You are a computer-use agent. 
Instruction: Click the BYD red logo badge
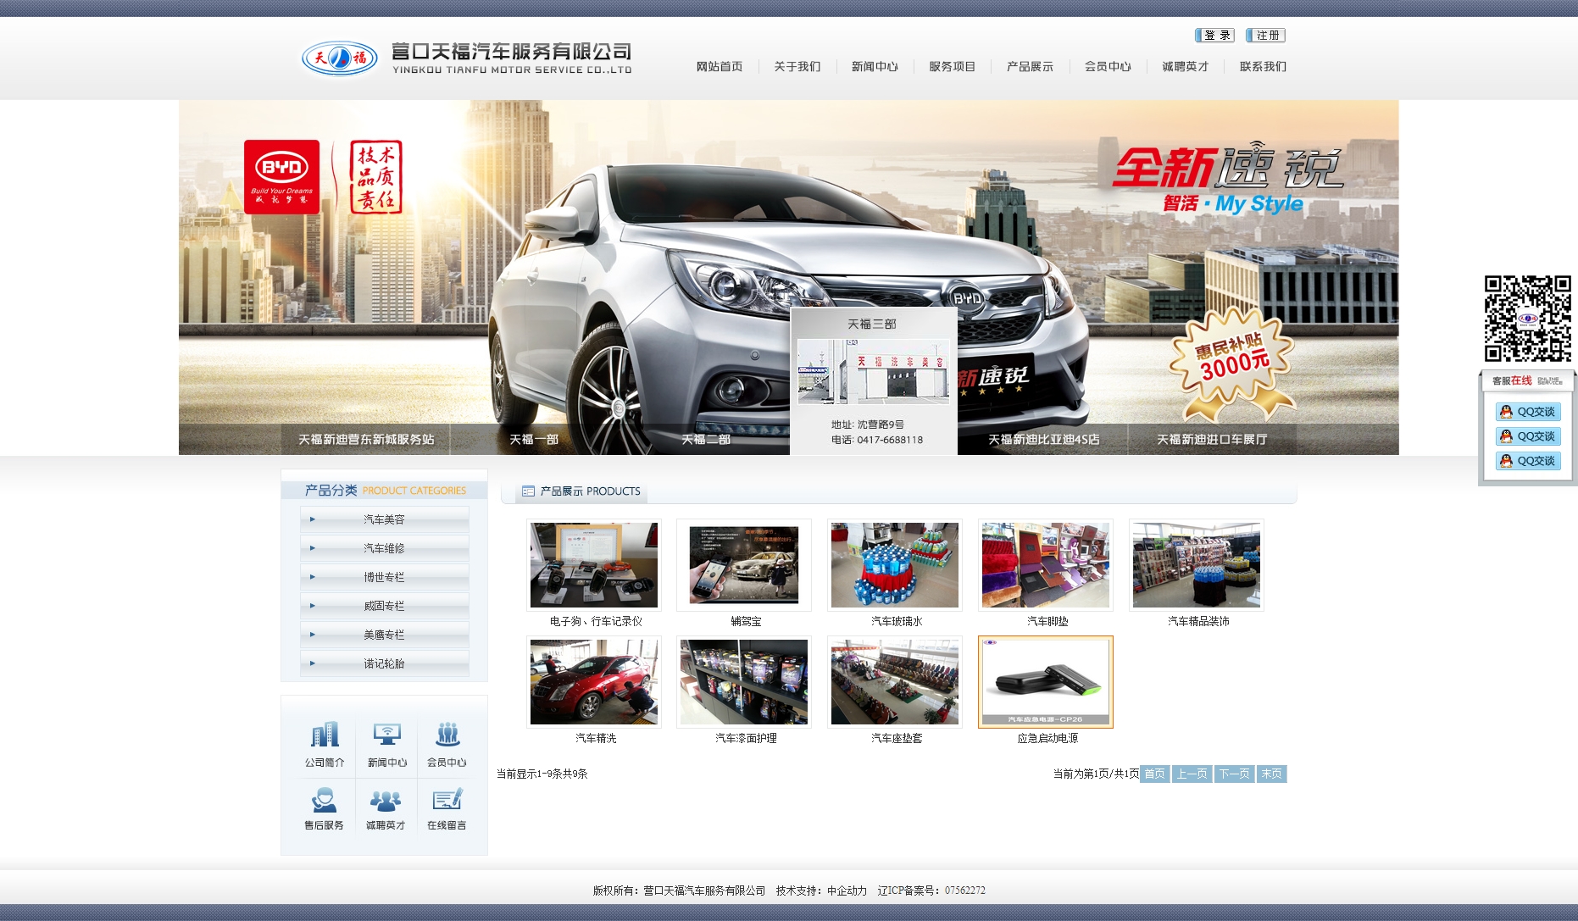pos(281,176)
